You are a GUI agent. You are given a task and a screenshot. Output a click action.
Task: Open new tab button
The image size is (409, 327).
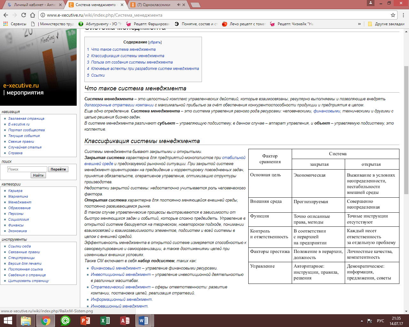click(x=195, y=5)
